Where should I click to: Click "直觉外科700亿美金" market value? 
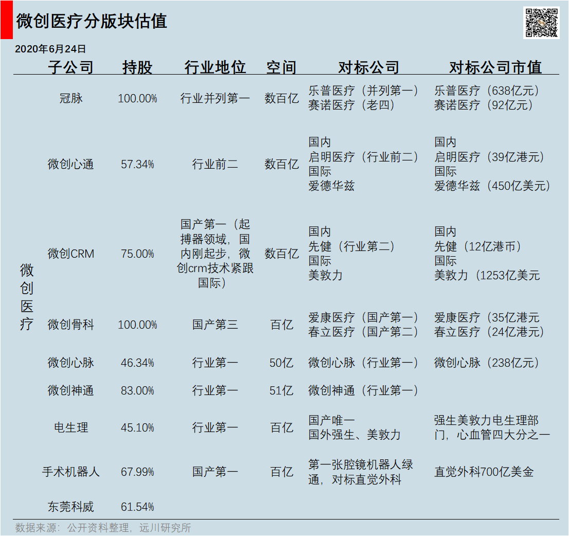click(x=484, y=472)
